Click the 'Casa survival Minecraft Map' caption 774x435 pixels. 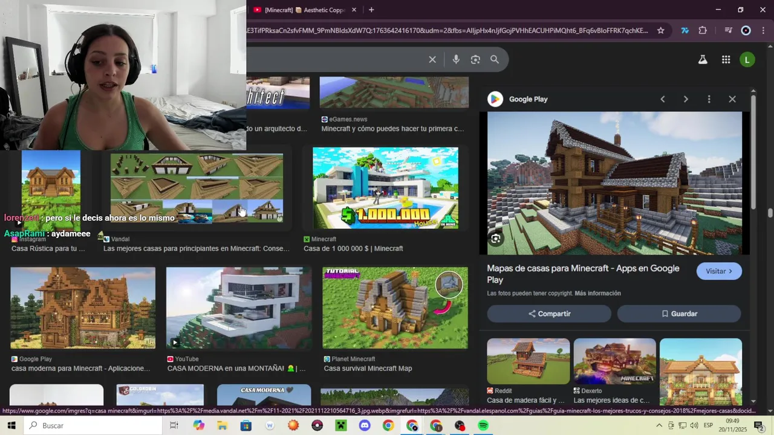point(368,369)
